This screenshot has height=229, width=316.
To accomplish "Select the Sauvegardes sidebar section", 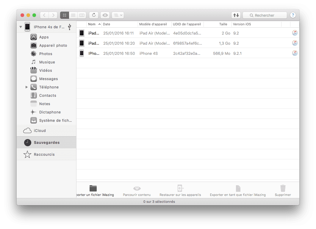I will [x=46, y=143].
